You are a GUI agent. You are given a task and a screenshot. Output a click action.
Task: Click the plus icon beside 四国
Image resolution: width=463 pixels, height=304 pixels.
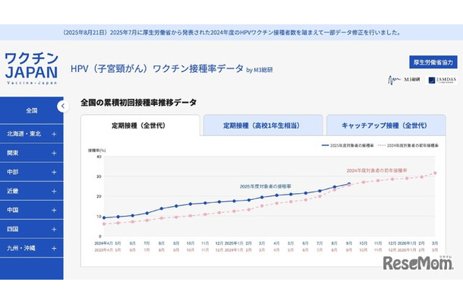click(54, 229)
